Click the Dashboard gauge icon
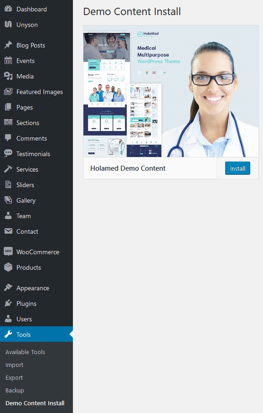This screenshot has height=413, width=263. click(x=8, y=9)
